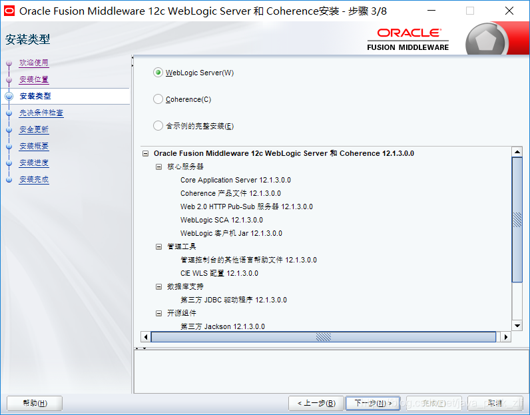Click the tree's vertical scrollbar up arrow
Viewport: 530px width, 415px height.
point(517,152)
